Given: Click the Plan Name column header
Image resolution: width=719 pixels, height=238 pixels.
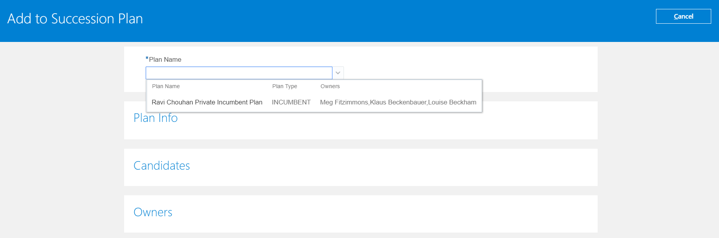Looking at the screenshot, I should click(x=166, y=86).
